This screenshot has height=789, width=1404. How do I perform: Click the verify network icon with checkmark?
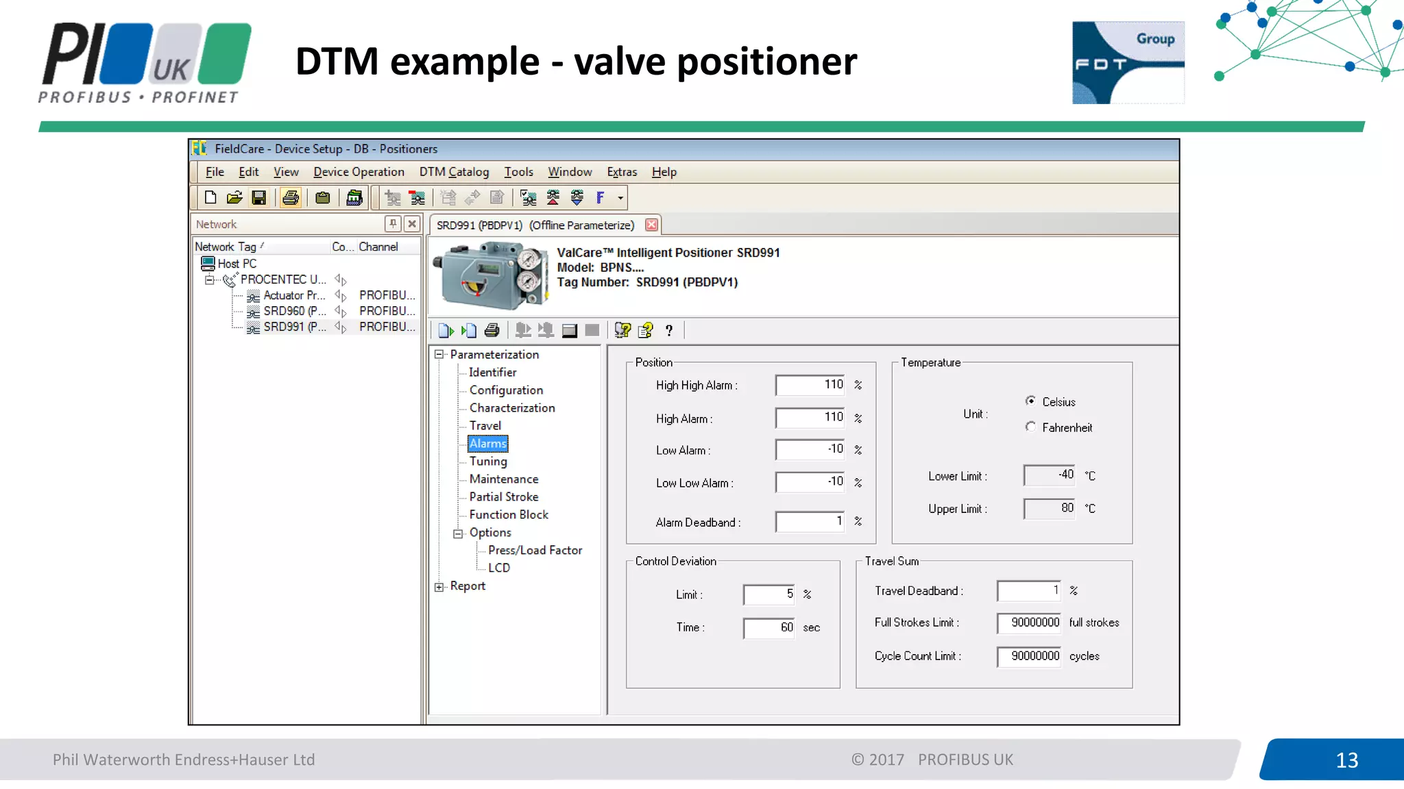point(529,198)
